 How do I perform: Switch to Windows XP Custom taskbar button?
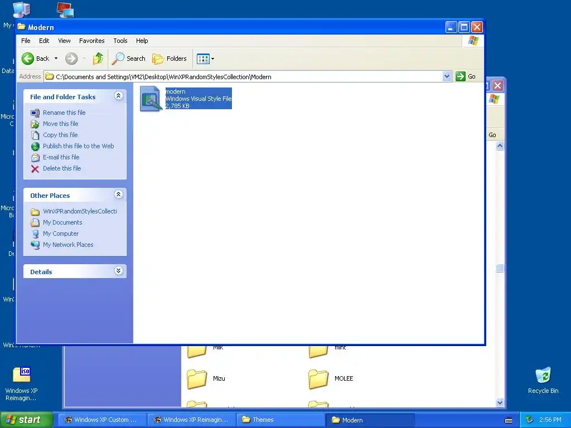tap(103, 420)
